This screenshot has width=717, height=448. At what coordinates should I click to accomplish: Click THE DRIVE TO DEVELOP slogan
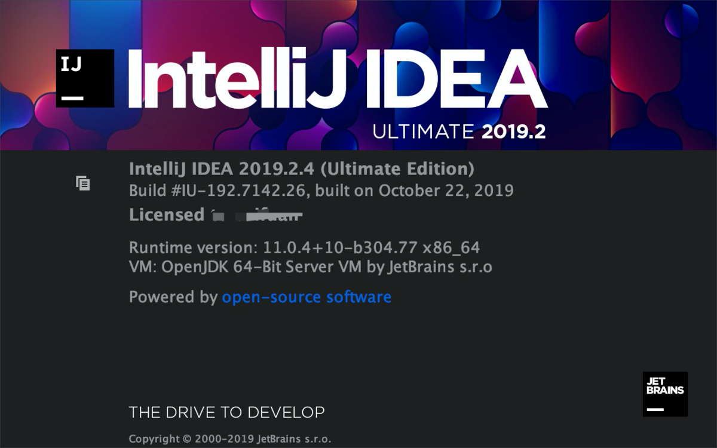point(227,412)
